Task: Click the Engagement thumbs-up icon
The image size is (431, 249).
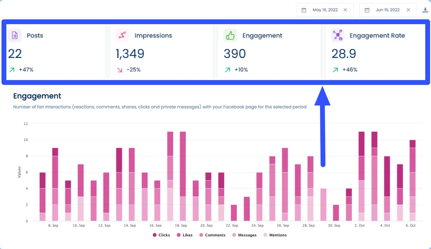Action: click(230, 35)
